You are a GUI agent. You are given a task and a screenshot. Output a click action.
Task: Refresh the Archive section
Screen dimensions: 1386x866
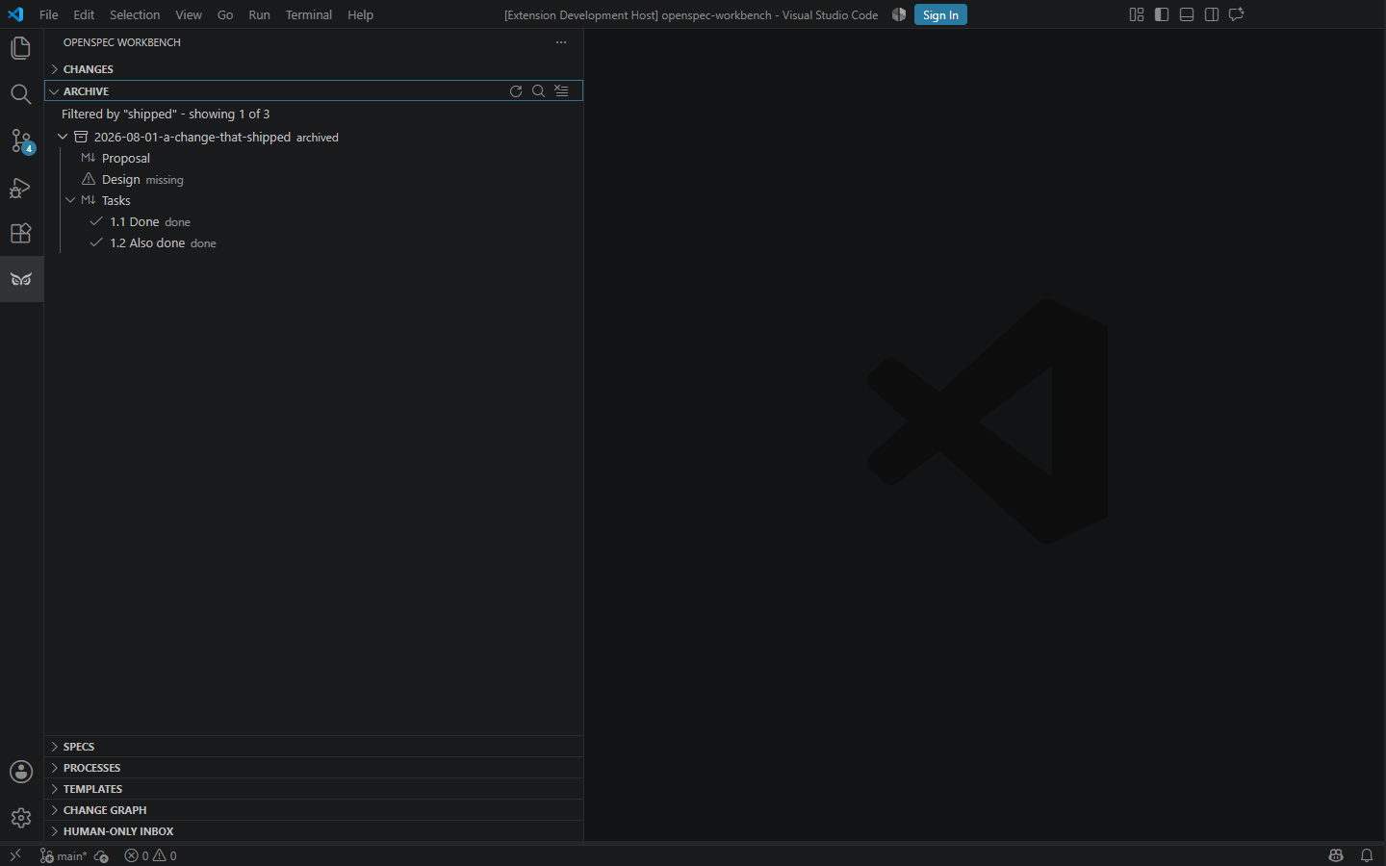click(x=516, y=91)
